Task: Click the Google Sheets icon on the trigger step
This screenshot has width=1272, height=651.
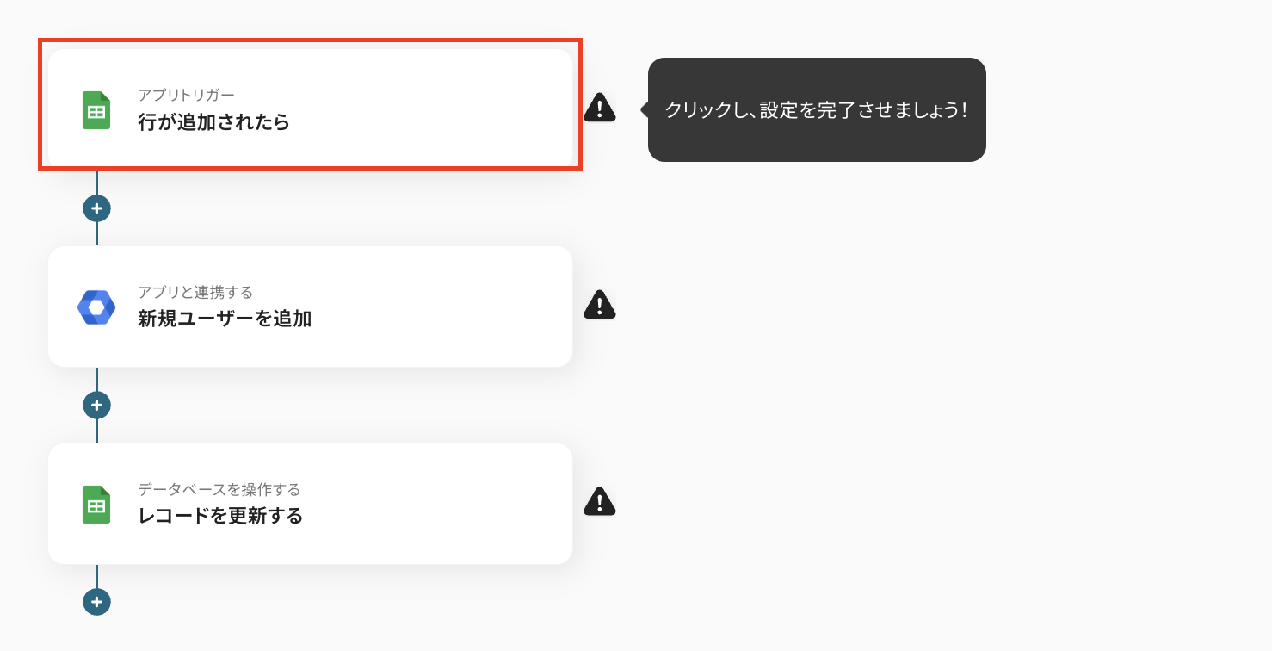Action: pos(96,110)
